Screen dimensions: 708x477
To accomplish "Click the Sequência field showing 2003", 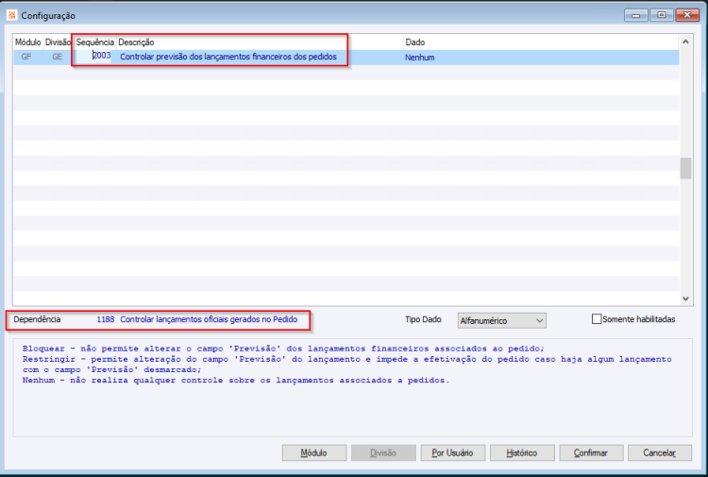I will tap(93, 56).
